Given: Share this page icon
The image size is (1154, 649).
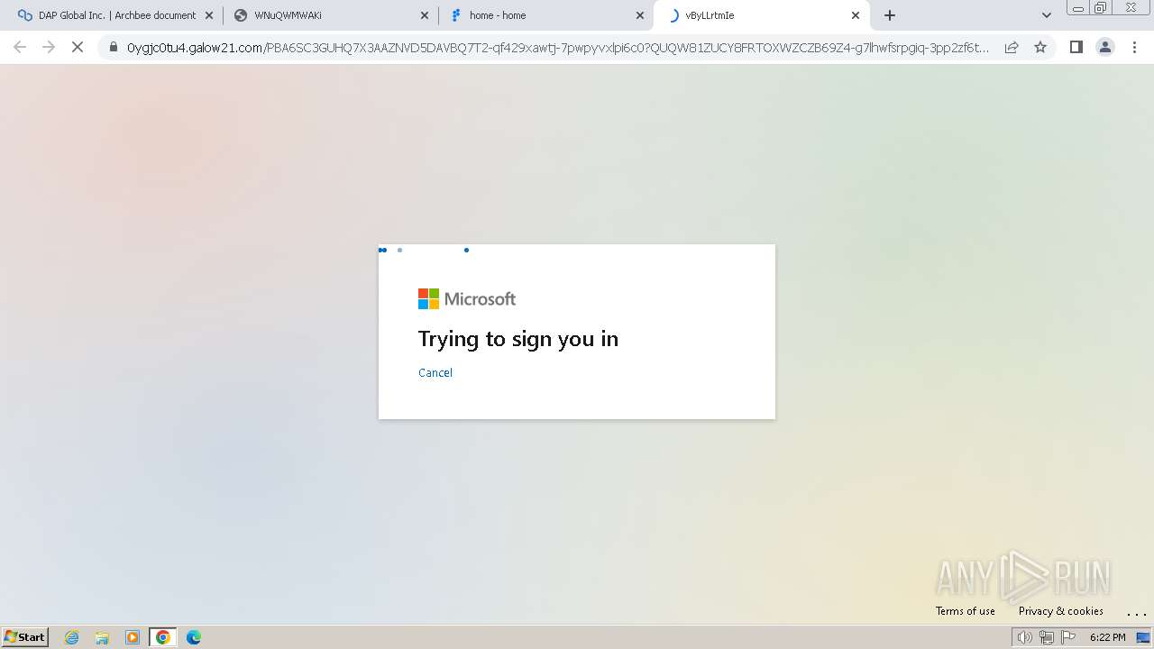Looking at the screenshot, I should (x=1012, y=47).
